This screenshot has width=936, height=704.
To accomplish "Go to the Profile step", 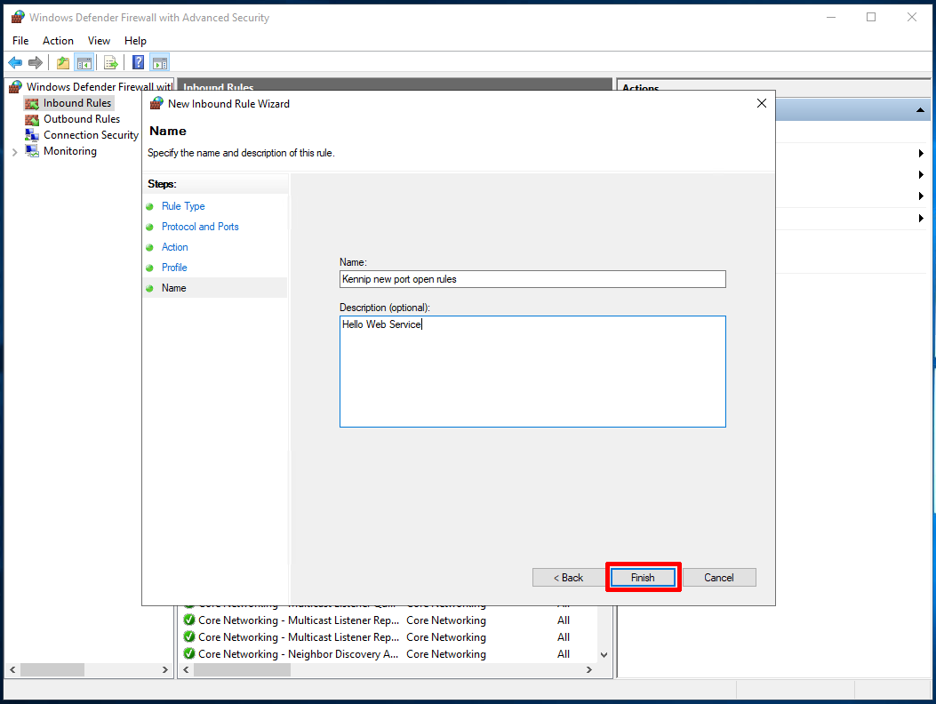I will point(174,267).
